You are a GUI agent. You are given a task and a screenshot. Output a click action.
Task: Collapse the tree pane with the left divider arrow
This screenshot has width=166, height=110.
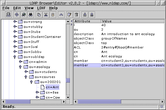(72, 21)
